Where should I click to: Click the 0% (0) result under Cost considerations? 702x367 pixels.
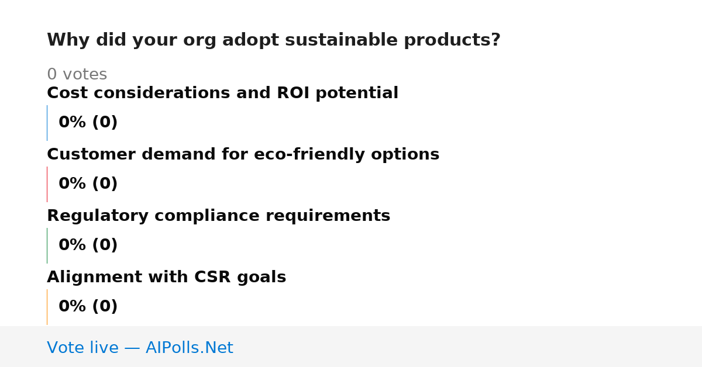(x=88, y=123)
